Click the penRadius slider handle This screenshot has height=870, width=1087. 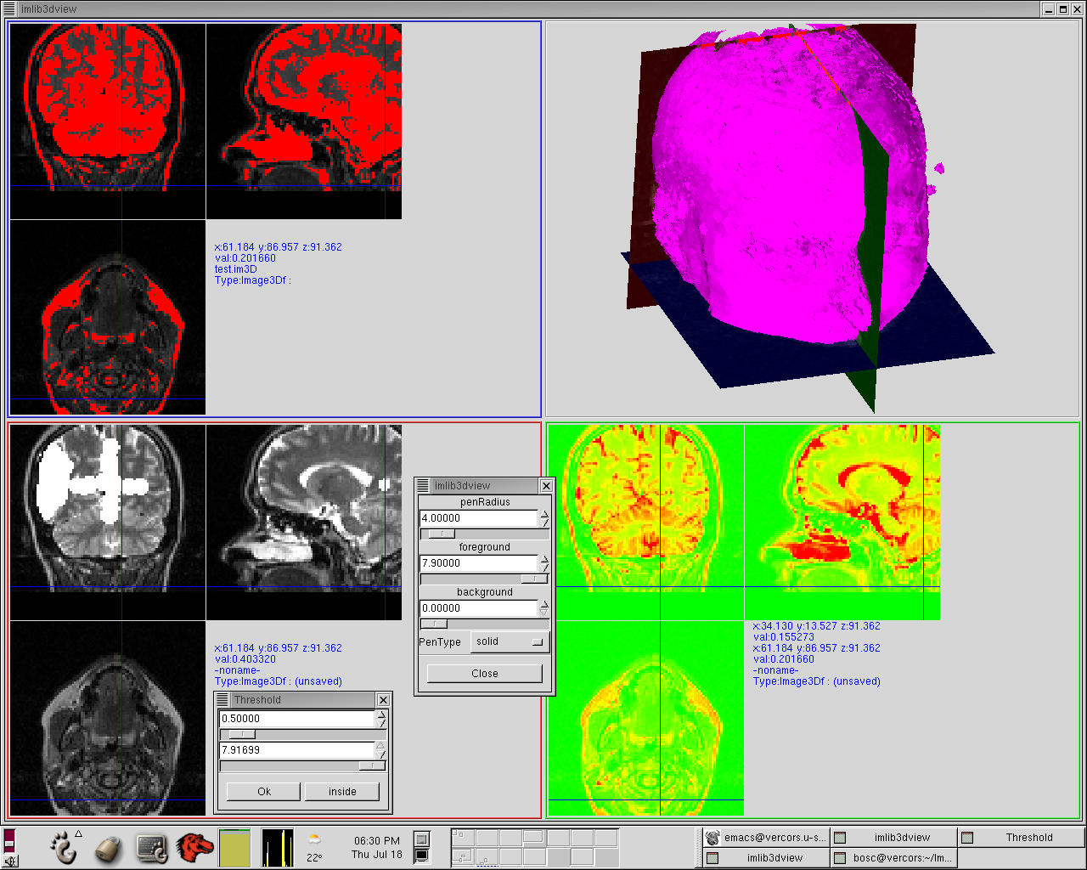tap(439, 534)
